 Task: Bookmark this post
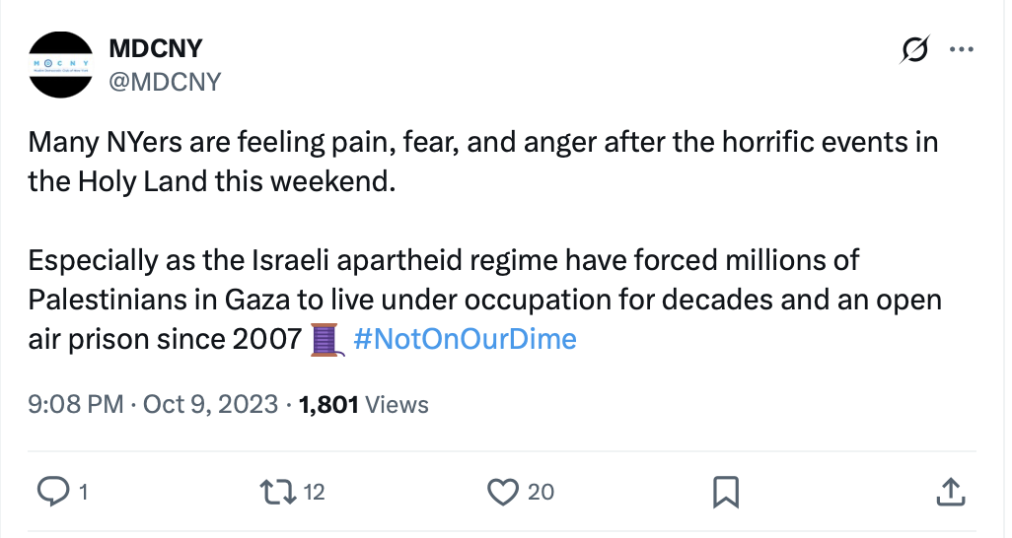[726, 491]
